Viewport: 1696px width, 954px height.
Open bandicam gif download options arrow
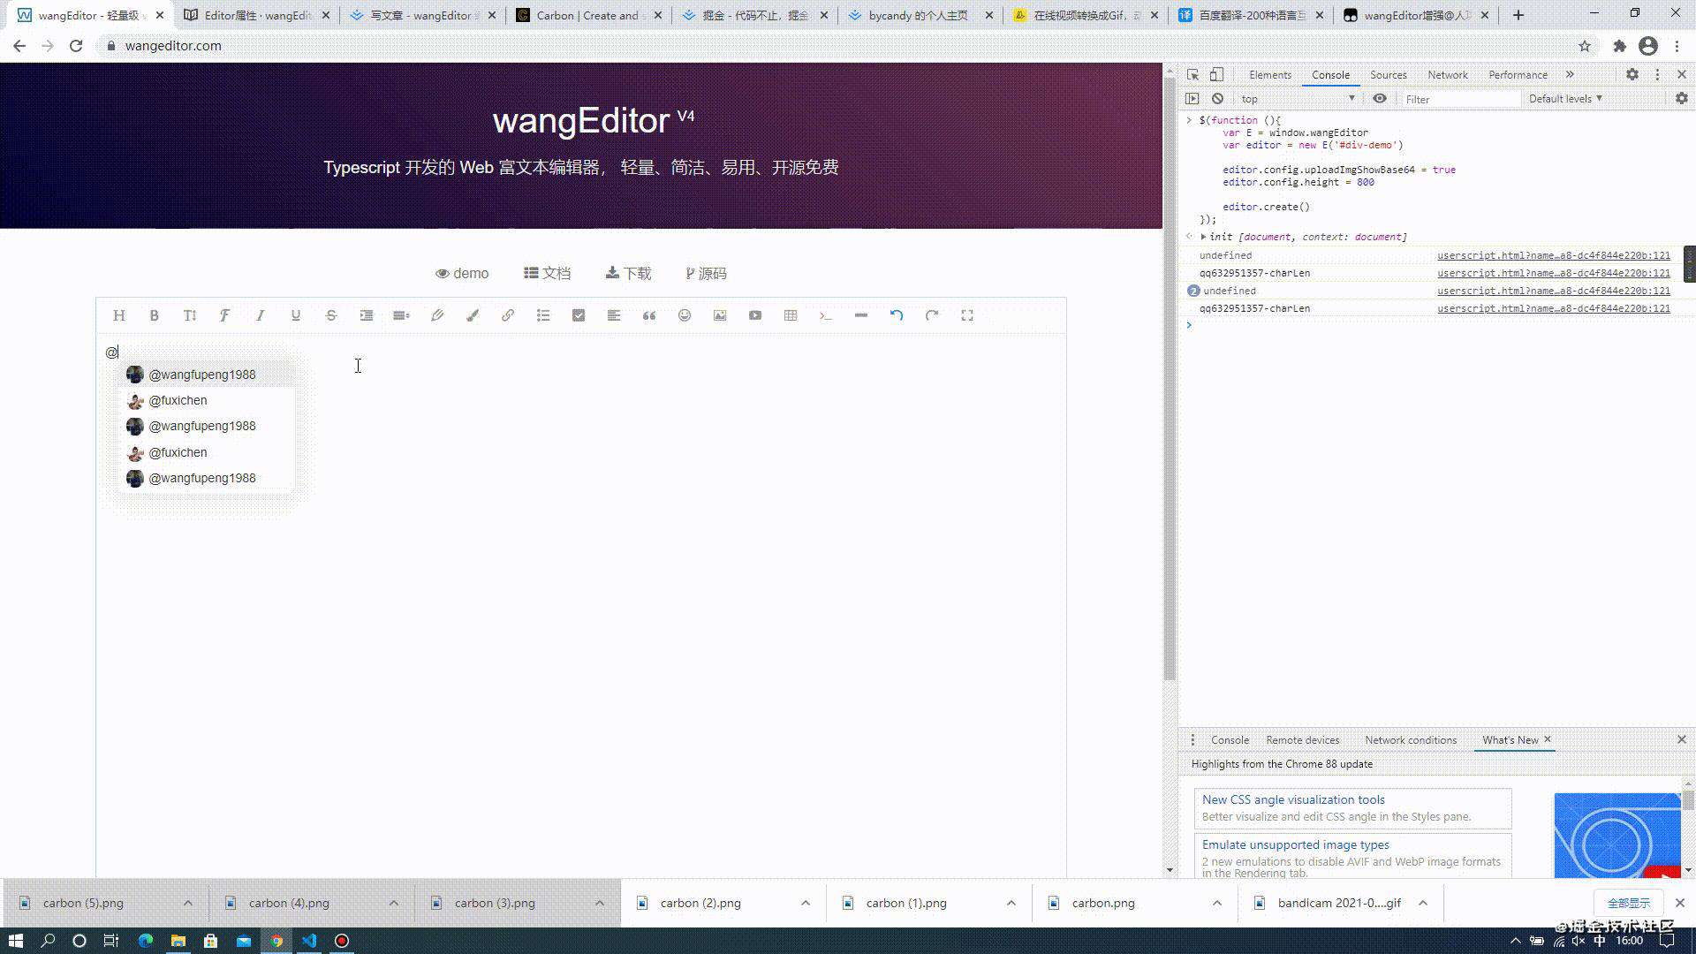[1423, 903]
